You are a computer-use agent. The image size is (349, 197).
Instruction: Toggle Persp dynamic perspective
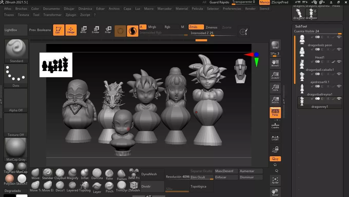[x=275, y=113]
